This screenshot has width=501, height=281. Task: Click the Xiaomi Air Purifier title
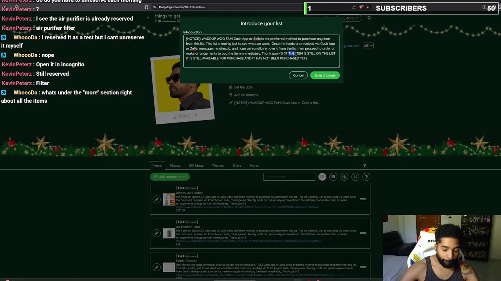(189, 193)
